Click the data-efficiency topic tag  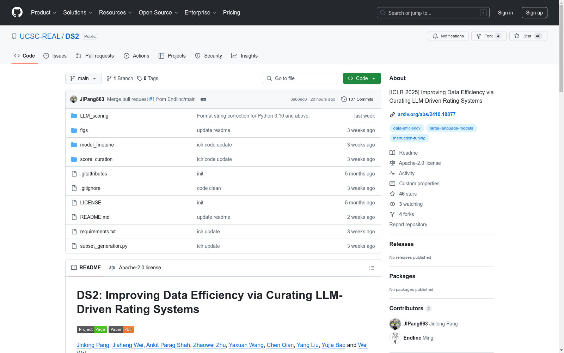click(407, 128)
